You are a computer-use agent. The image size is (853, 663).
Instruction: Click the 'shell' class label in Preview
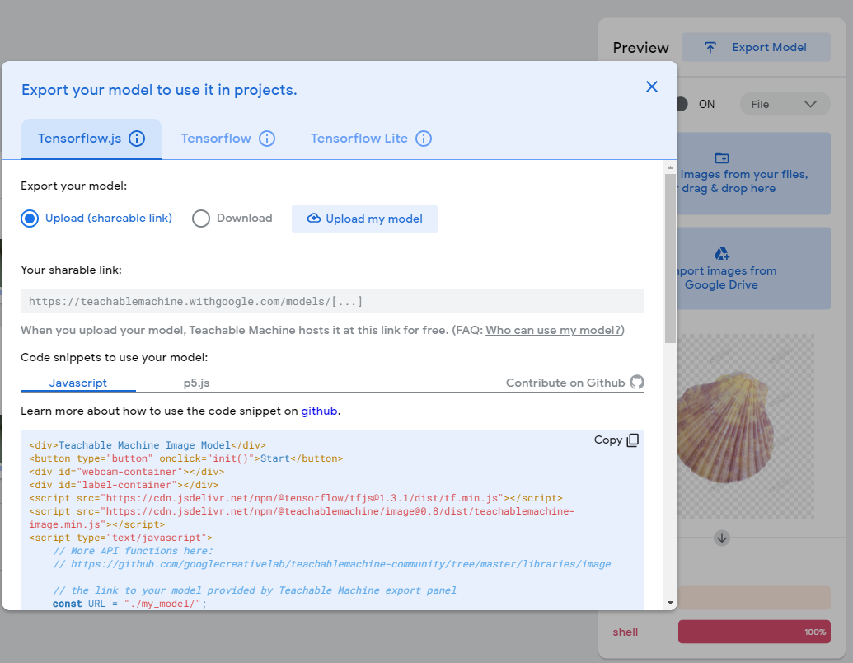625,632
